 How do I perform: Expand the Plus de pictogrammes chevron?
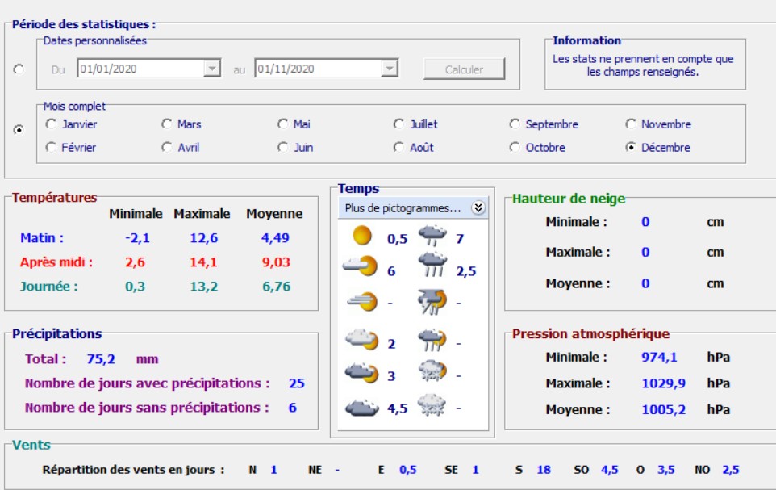[x=478, y=208]
